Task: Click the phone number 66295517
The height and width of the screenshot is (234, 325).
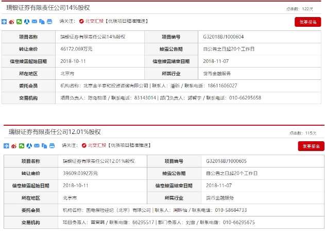Action: 143,222
